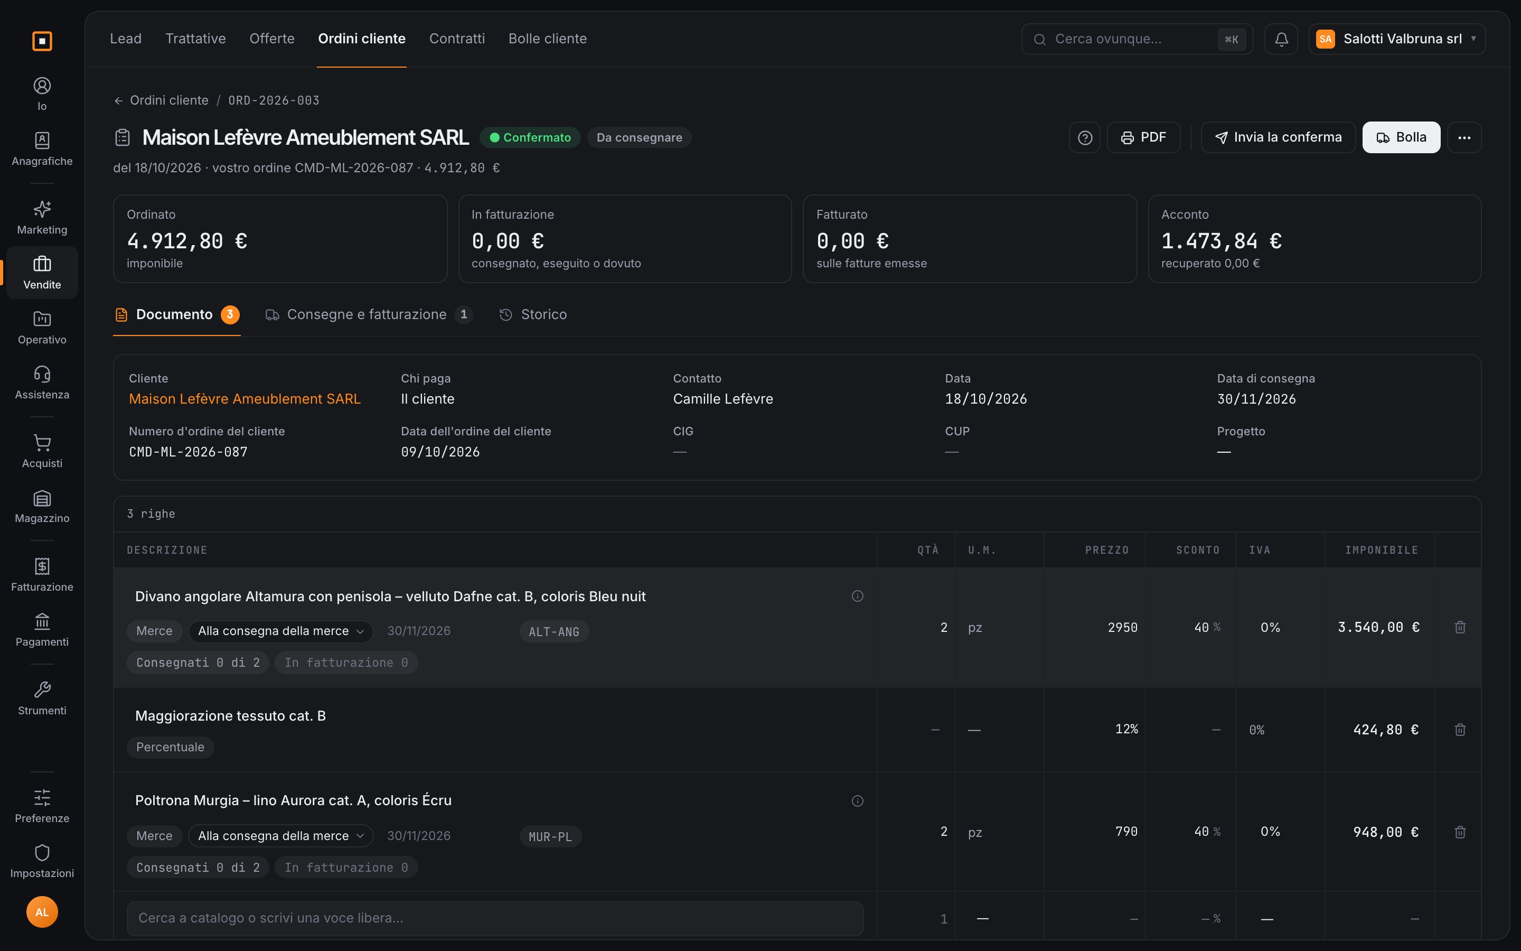Click the Lead tab
The width and height of the screenshot is (1521, 951).
coord(126,39)
